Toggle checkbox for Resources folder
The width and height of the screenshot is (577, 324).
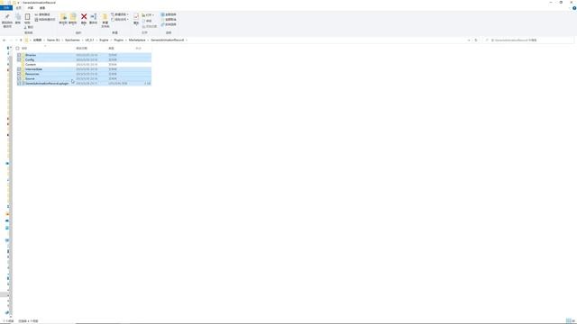click(19, 74)
